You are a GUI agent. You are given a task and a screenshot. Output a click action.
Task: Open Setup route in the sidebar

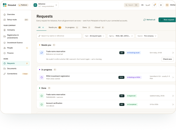click(x=16, y=20)
